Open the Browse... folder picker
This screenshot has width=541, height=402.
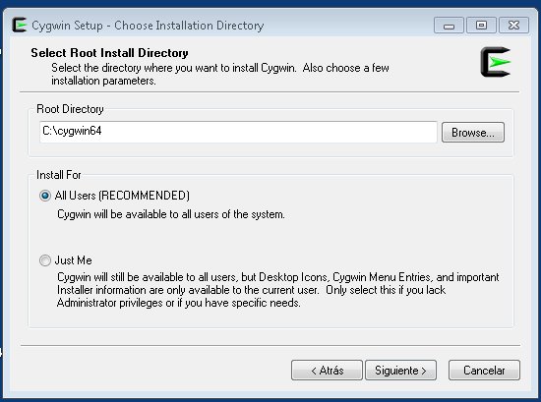point(473,133)
